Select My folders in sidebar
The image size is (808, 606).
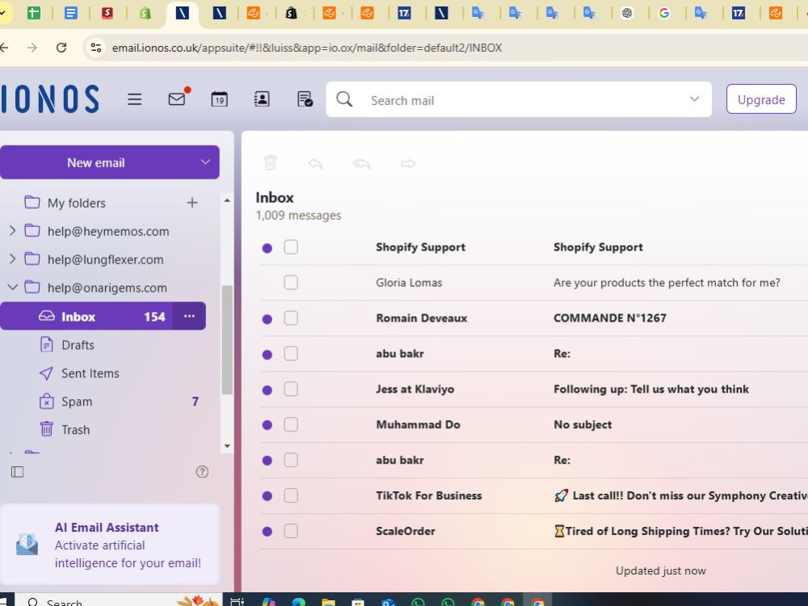[76, 203]
